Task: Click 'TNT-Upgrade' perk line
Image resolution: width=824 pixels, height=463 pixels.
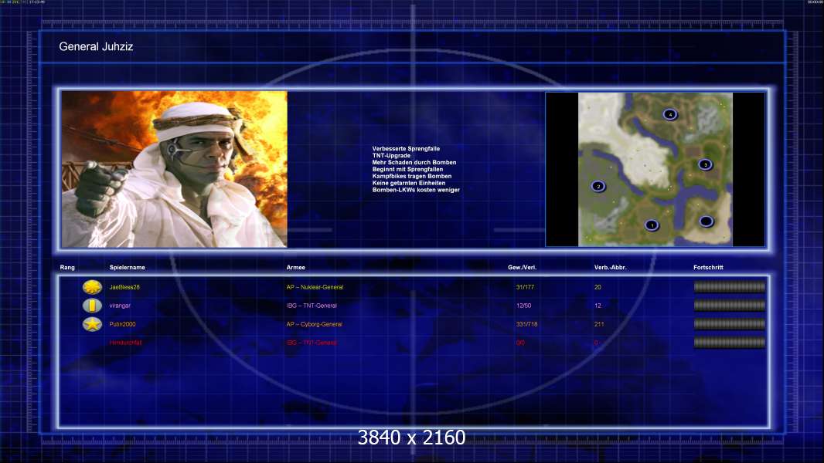Action: point(391,156)
